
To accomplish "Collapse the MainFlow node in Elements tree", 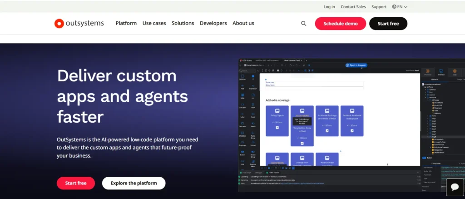I will point(425,98).
